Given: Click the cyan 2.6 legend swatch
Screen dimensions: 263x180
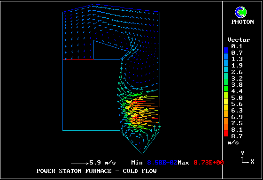Looking at the screenshot, I should point(226,69).
